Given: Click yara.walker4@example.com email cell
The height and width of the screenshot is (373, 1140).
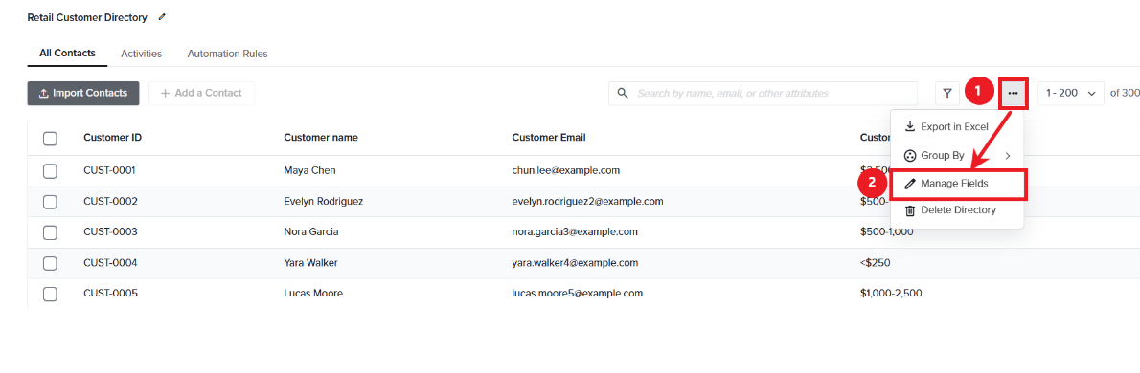Looking at the screenshot, I should click(x=575, y=263).
